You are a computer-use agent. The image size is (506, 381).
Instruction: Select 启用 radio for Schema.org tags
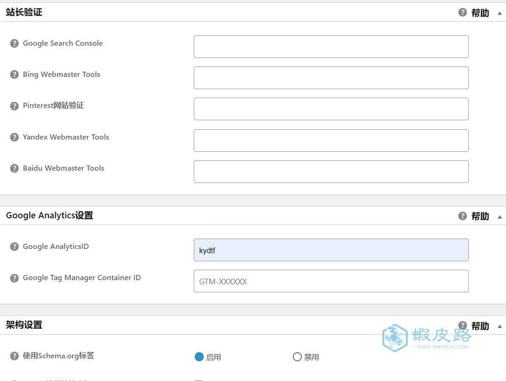pos(199,357)
